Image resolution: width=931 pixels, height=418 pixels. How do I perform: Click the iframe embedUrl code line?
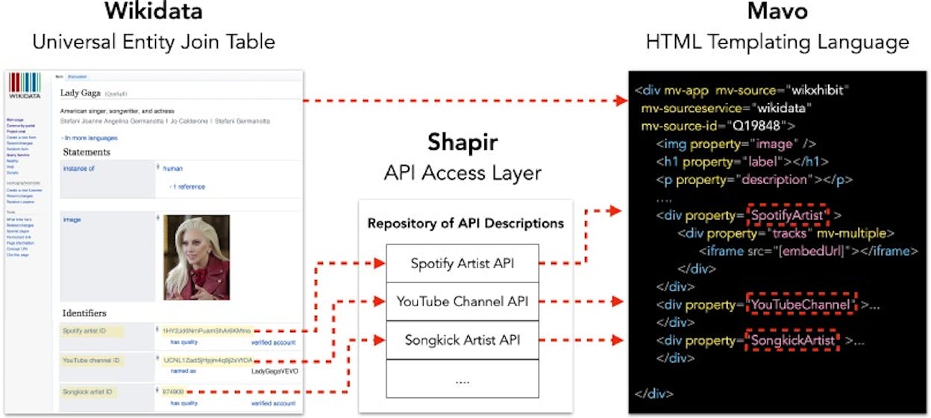808,251
